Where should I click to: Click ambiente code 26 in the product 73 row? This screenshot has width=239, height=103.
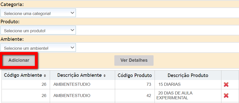[x=44, y=84]
